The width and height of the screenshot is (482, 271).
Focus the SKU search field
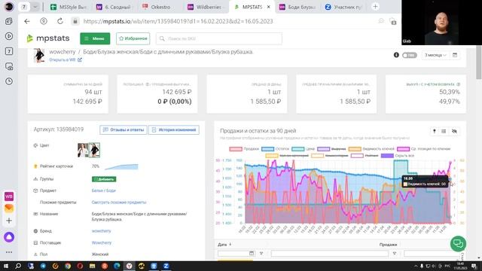point(219,38)
